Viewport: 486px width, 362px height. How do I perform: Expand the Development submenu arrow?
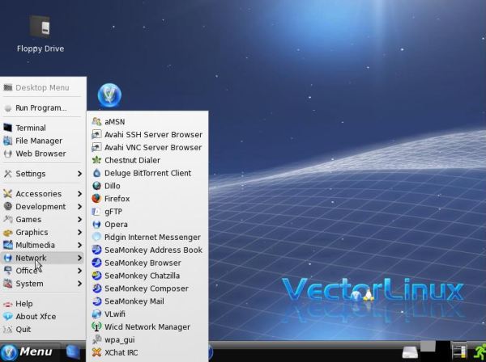79,207
